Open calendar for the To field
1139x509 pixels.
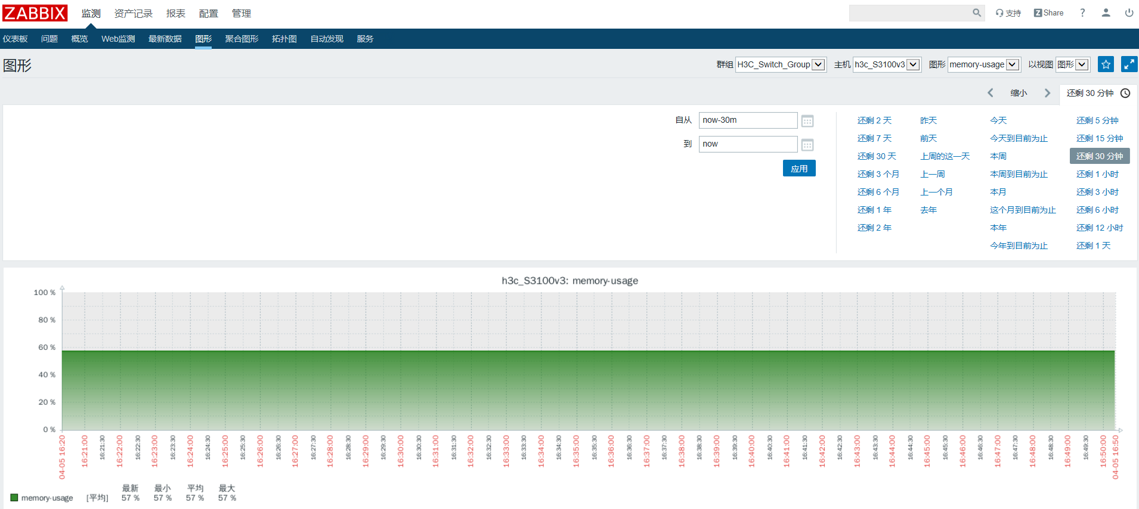(x=807, y=145)
